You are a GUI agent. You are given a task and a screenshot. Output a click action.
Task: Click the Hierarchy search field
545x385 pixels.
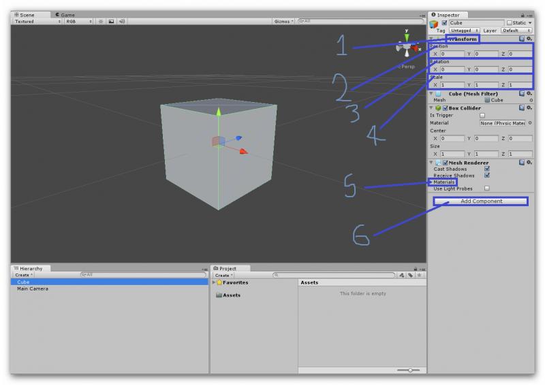(143, 275)
